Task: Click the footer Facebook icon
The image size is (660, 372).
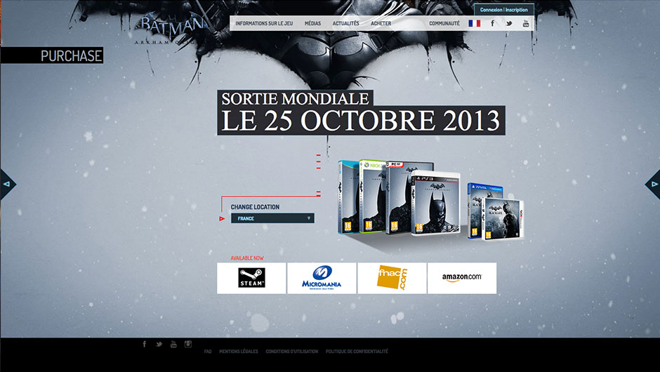Action: click(x=145, y=344)
